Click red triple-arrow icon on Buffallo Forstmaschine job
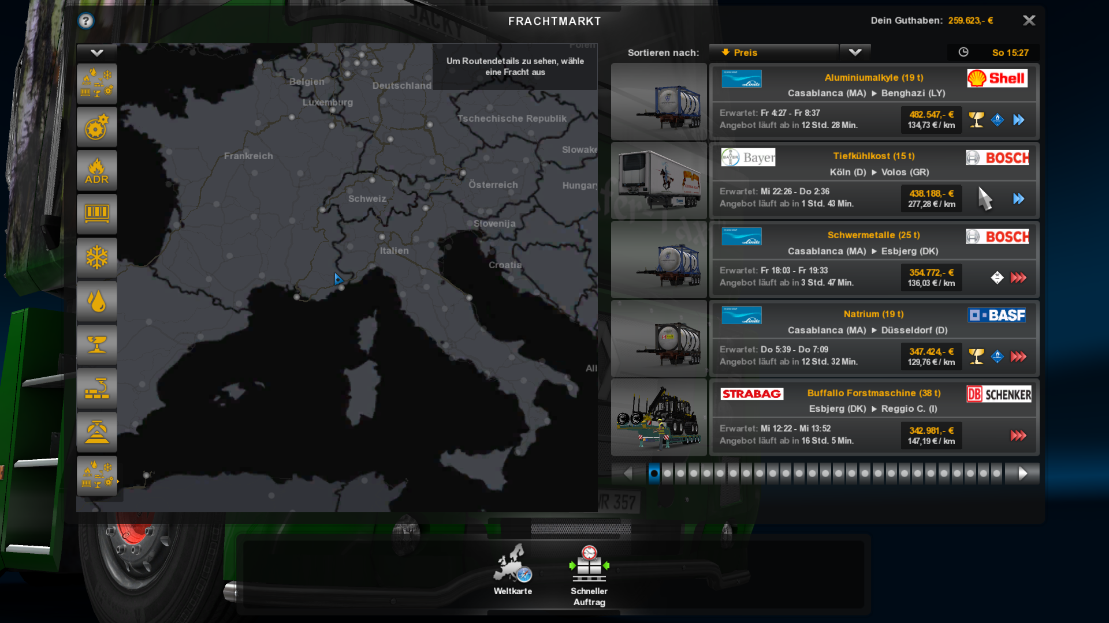Screen dimensions: 1109x623 pos(1019,436)
